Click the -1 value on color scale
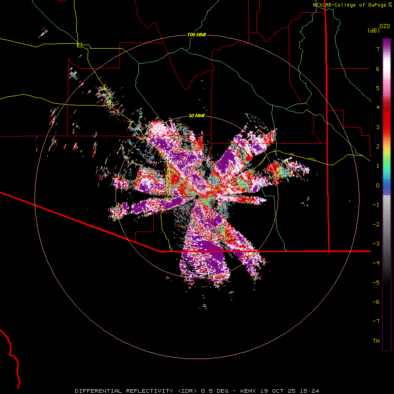The width and height of the screenshot is (394, 394). [376, 205]
